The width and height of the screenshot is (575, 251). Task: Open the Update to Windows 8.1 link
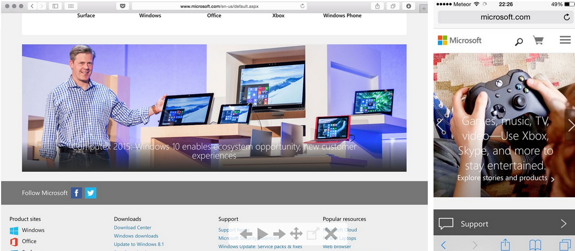(139, 244)
